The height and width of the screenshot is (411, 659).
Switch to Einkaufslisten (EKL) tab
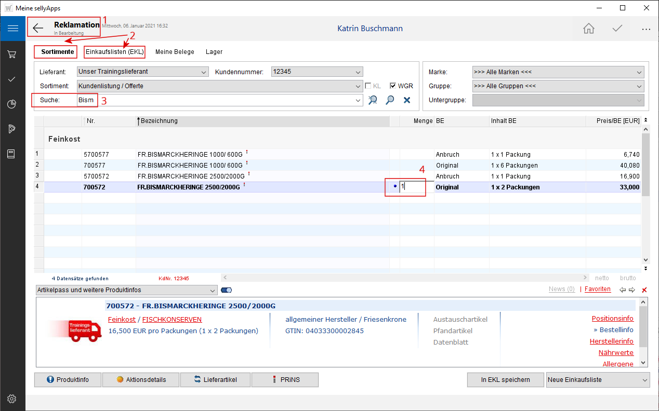pos(114,52)
